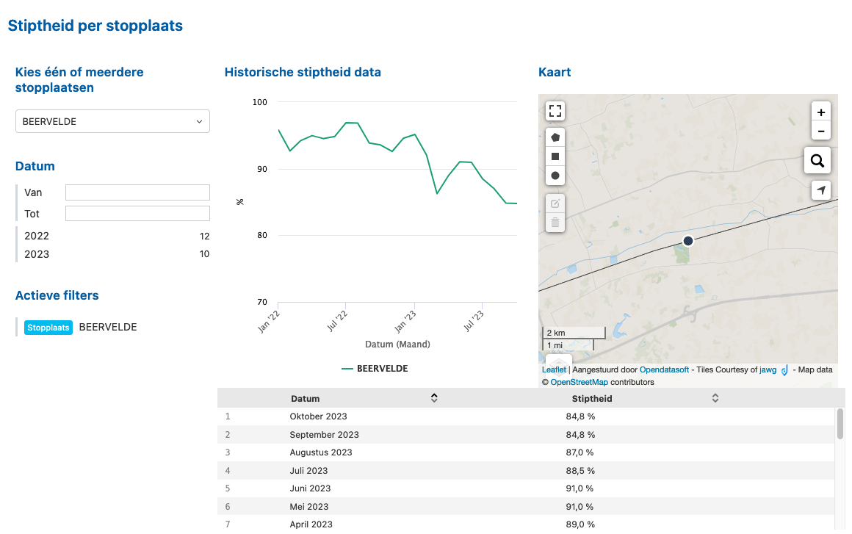852x534 pixels.
Task: Open the OpenStreetMap attribution link
Action: (x=578, y=382)
